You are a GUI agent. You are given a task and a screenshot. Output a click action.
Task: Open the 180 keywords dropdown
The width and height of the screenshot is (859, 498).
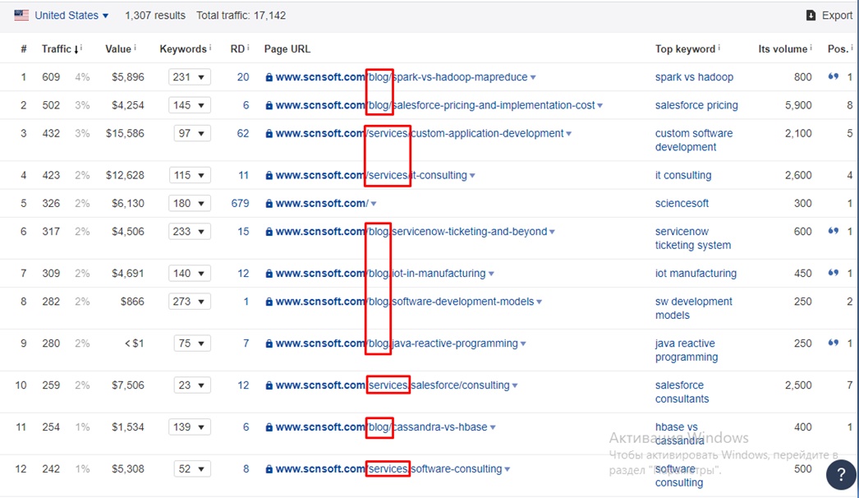pos(190,204)
